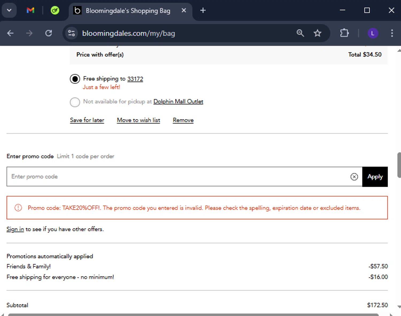Expand the tab search dropdown arrow
Image resolution: width=401 pixels, height=316 pixels.
(9, 10)
